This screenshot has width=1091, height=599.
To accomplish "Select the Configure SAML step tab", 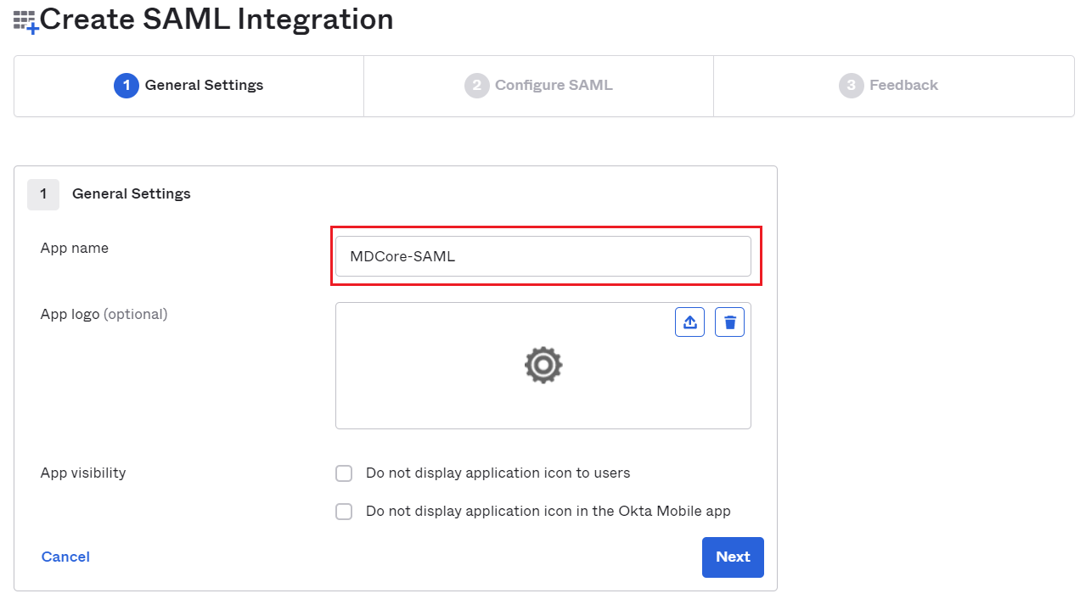I will [538, 86].
